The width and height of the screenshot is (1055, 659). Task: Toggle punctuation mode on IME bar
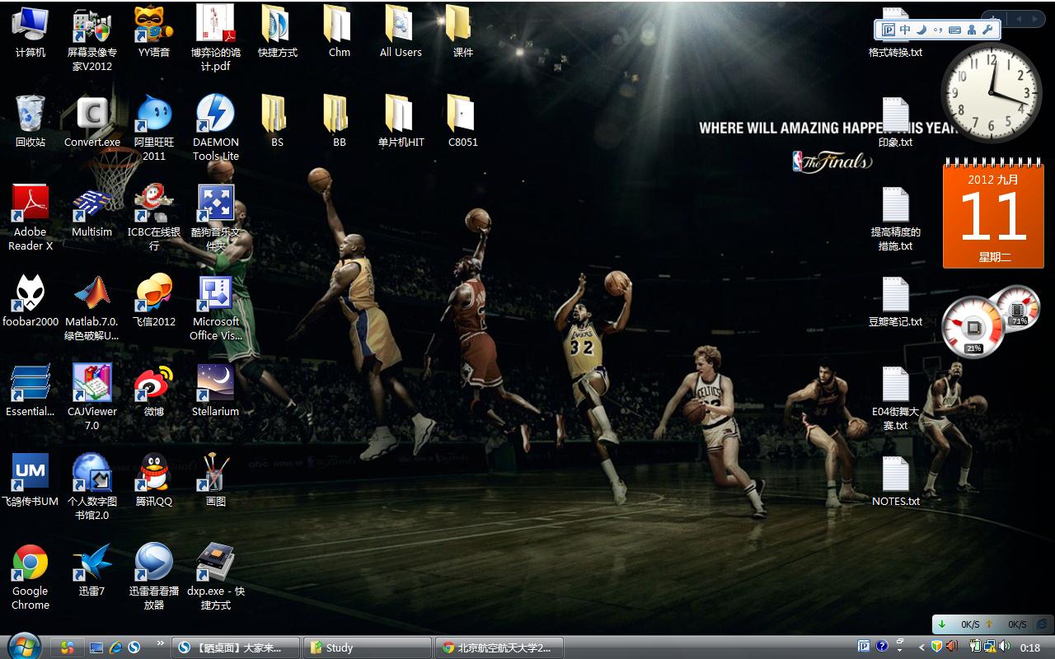[938, 30]
